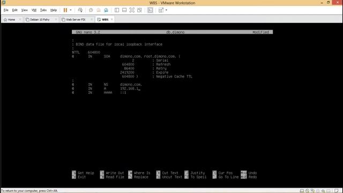Image resolution: width=343 pixels, height=193 pixels.
Task: Click nano 'Write Out' shortcut label
Action: coord(115,173)
